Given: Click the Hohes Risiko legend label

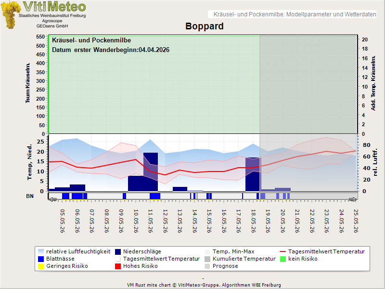Looking at the screenshot, I should [x=141, y=266].
